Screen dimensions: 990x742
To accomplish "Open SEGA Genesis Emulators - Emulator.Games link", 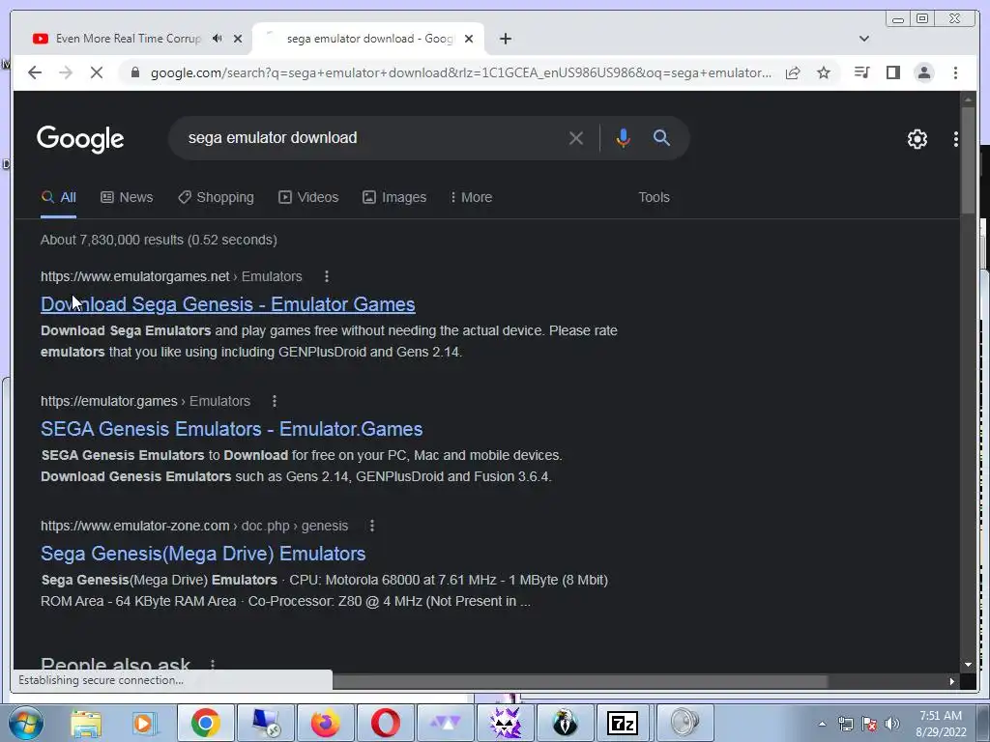I will pyautogui.click(x=232, y=429).
